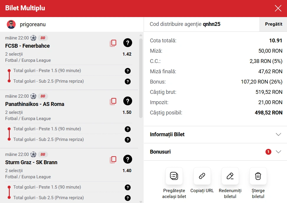Screen dimensions: 287x203
Task: Click the BB badge on FCSB match
Action: coord(43,38)
